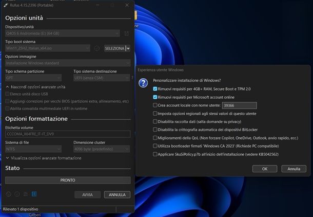Screen dimensions: 313x217
Task: Open the Tipo boot sistema dropdown
Action: click(x=48, y=48)
